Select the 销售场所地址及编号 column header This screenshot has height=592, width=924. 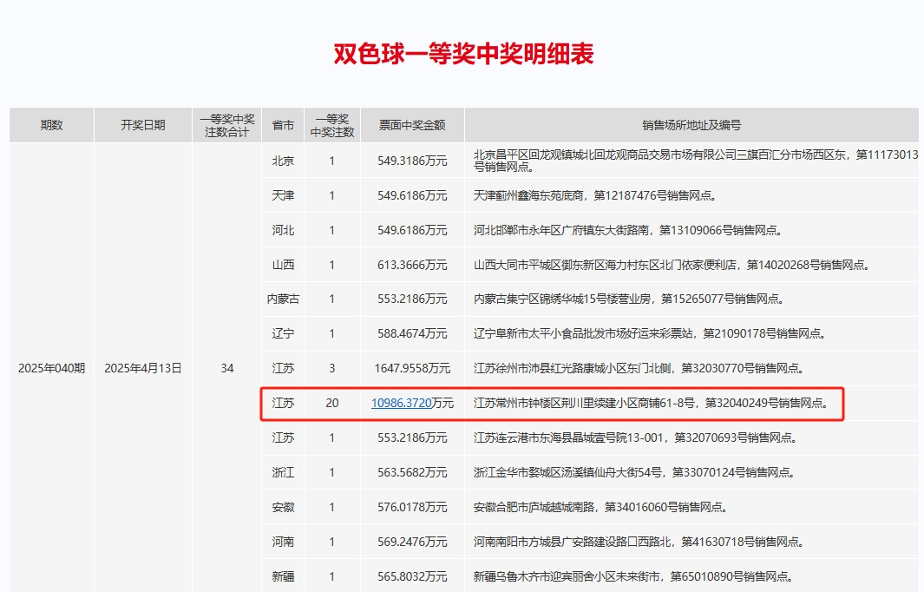click(x=691, y=125)
